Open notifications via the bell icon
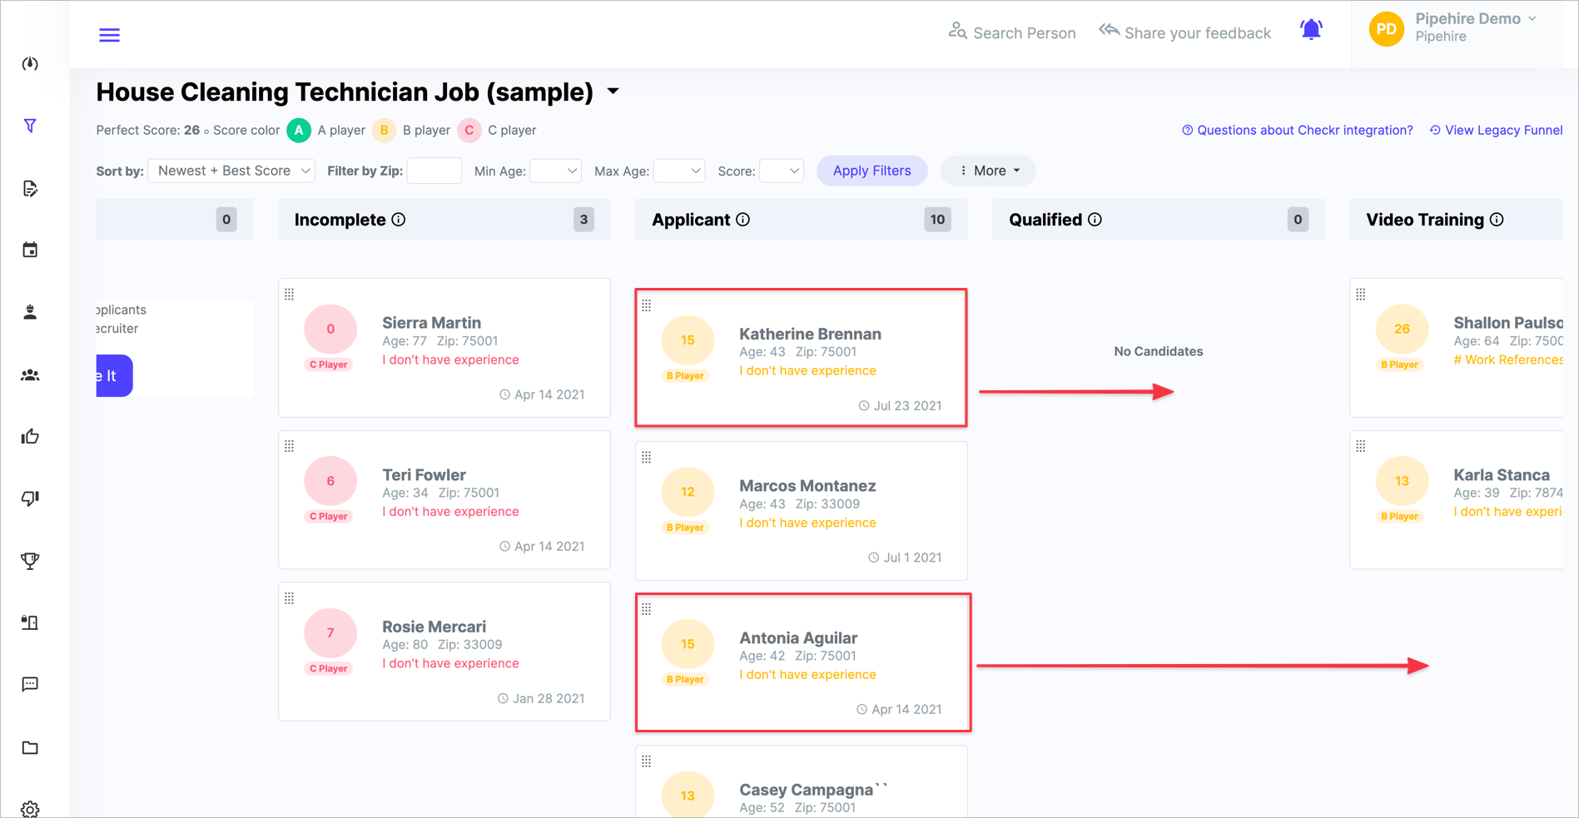 pos(1311,28)
